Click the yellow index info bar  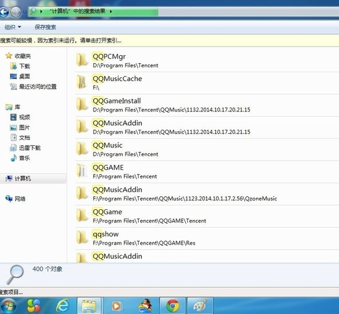pos(169,40)
